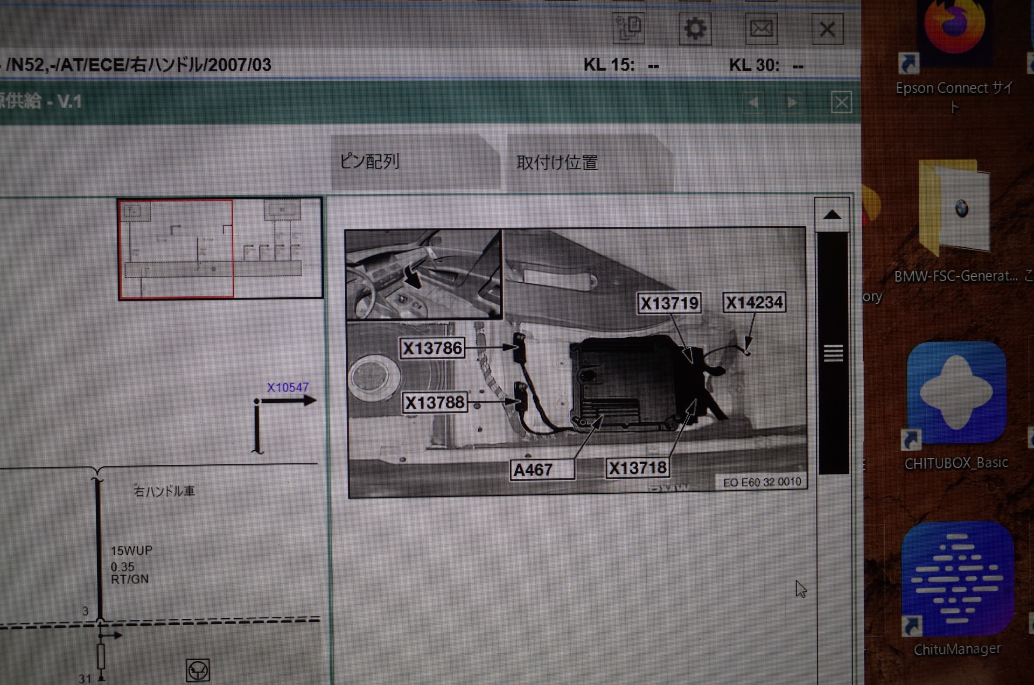
Task: Open the CHITUBOX_Basic desktop shortcut
Action: coord(956,393)
